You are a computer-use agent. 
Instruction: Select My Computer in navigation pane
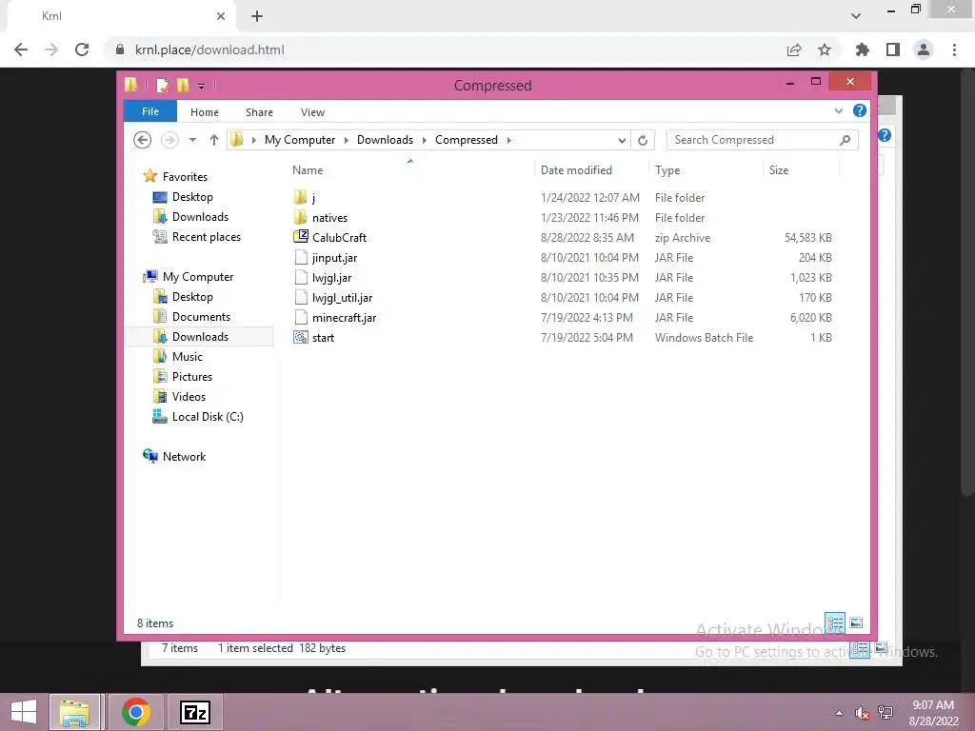198,277
